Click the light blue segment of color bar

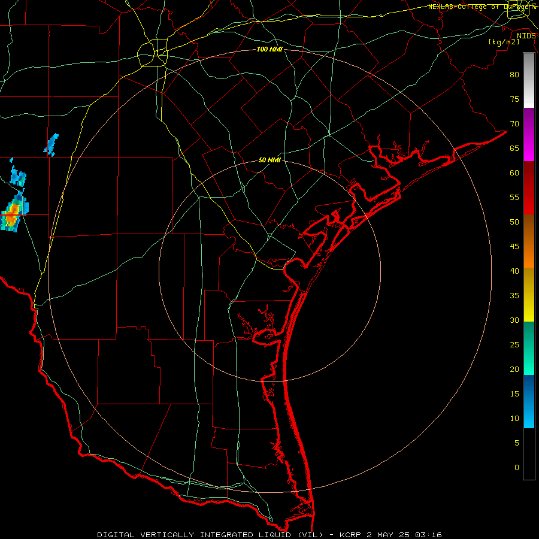529,401
